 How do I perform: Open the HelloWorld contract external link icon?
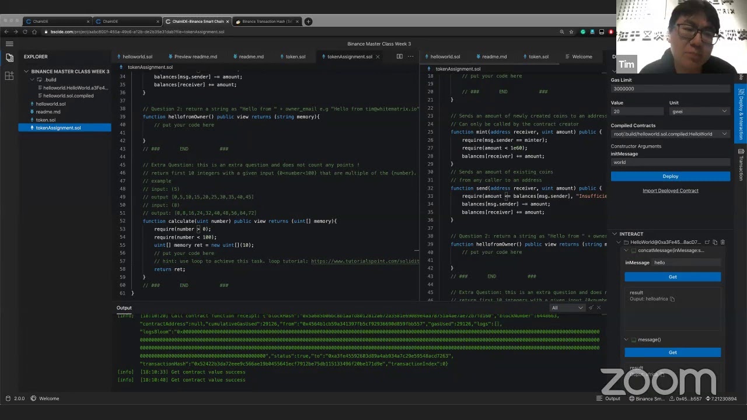point(707,242)
